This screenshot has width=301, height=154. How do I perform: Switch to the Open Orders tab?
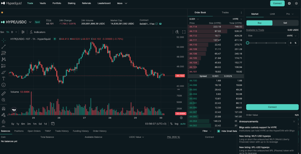coord(34,131)
